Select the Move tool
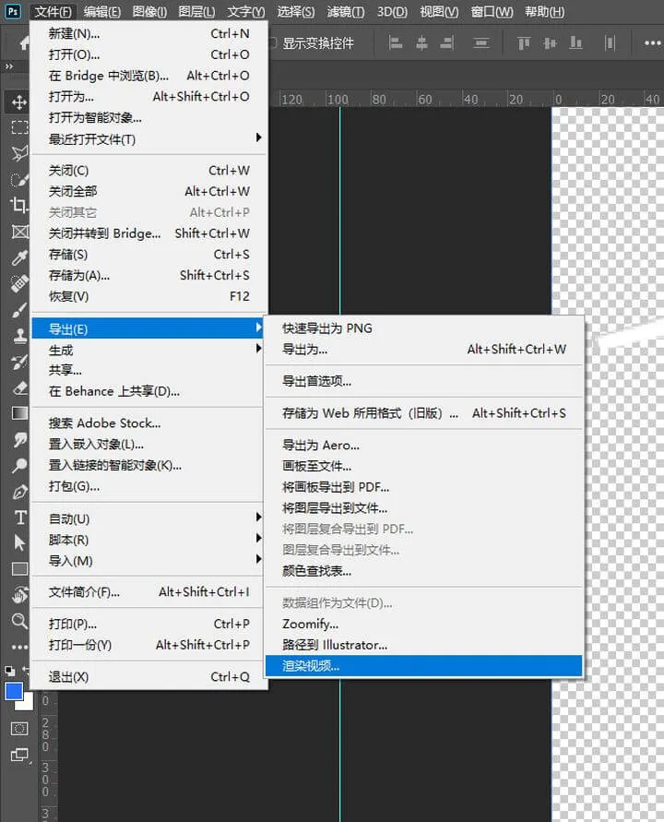Screen dimensions: 664x822 (x=18, y=102)
